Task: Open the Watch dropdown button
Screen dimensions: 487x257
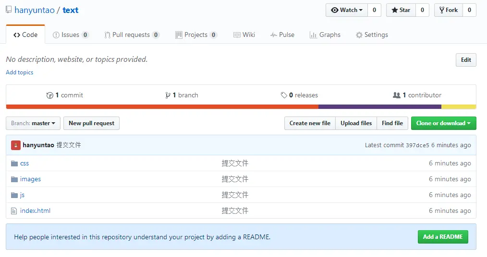Action: point(347,10)
